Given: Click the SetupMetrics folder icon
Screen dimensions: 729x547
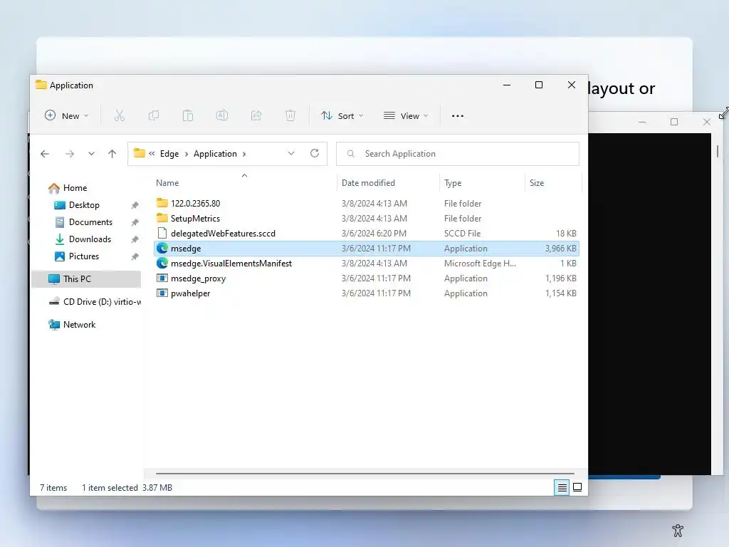Looking at the screenshot, I should tap(162, 218).
